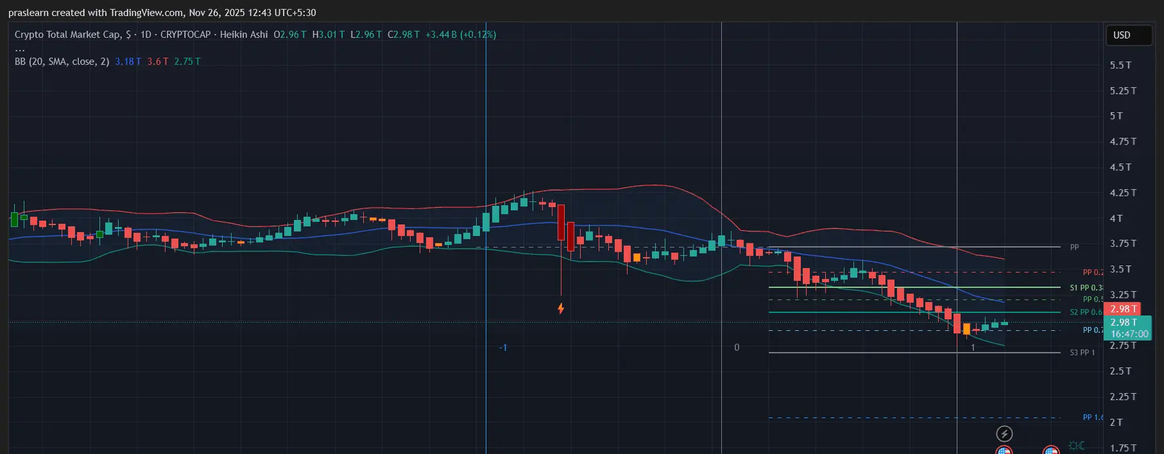Click the -1 cycle line label
Image resolution: width=1164 pixels, height=454 pixels.
coord(503,348)
